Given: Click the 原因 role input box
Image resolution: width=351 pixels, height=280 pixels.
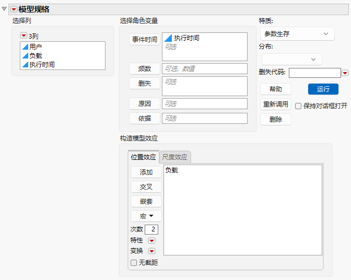Looking at the screenshot, I should (205, 104).
